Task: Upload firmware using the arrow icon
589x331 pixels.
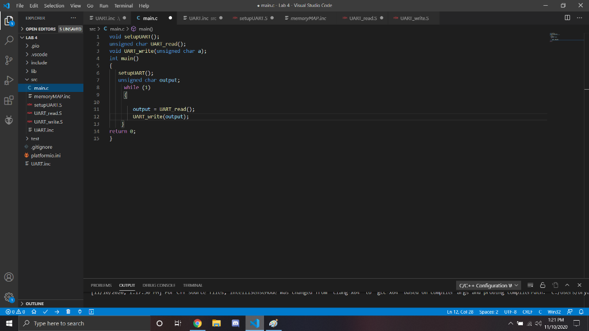Action: point(57,311)
